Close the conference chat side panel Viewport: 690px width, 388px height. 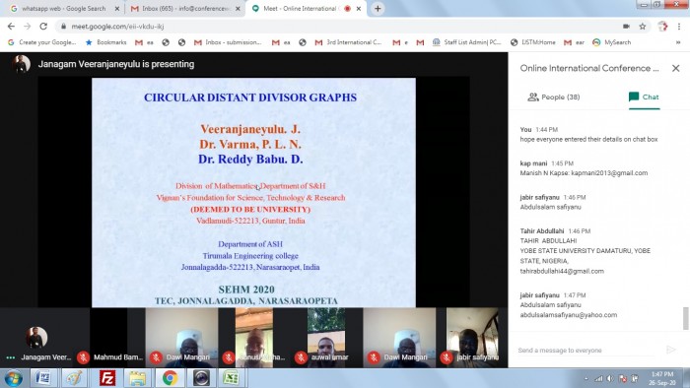tap(675, 68)
